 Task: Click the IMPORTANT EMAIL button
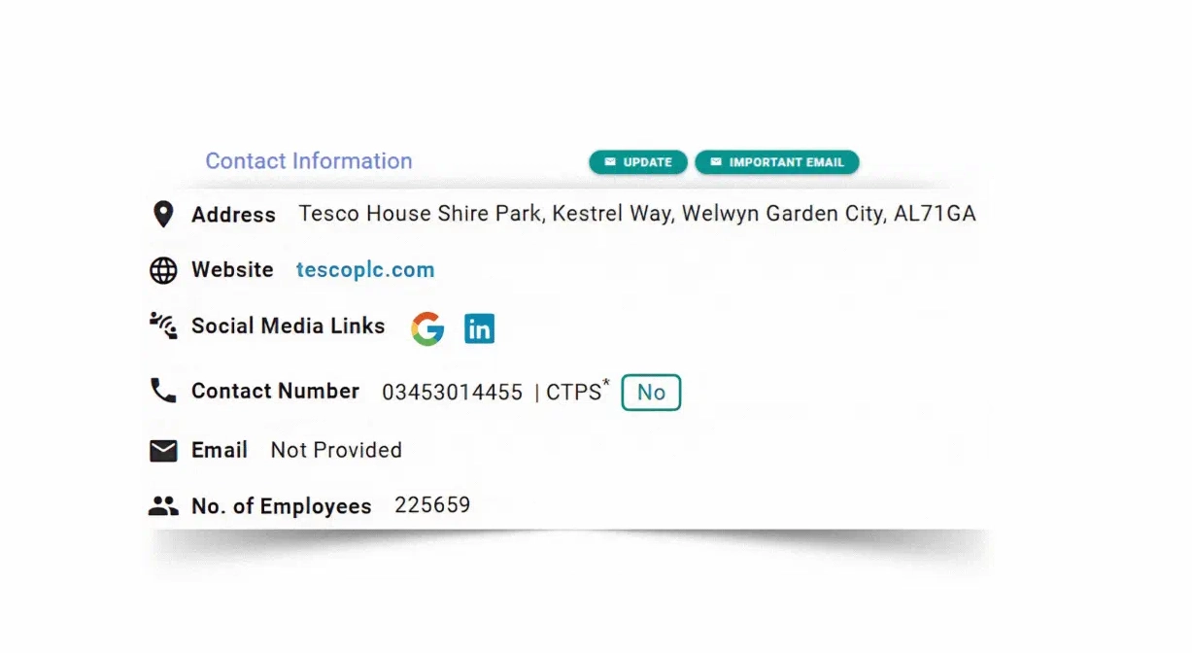pos(777,162)
